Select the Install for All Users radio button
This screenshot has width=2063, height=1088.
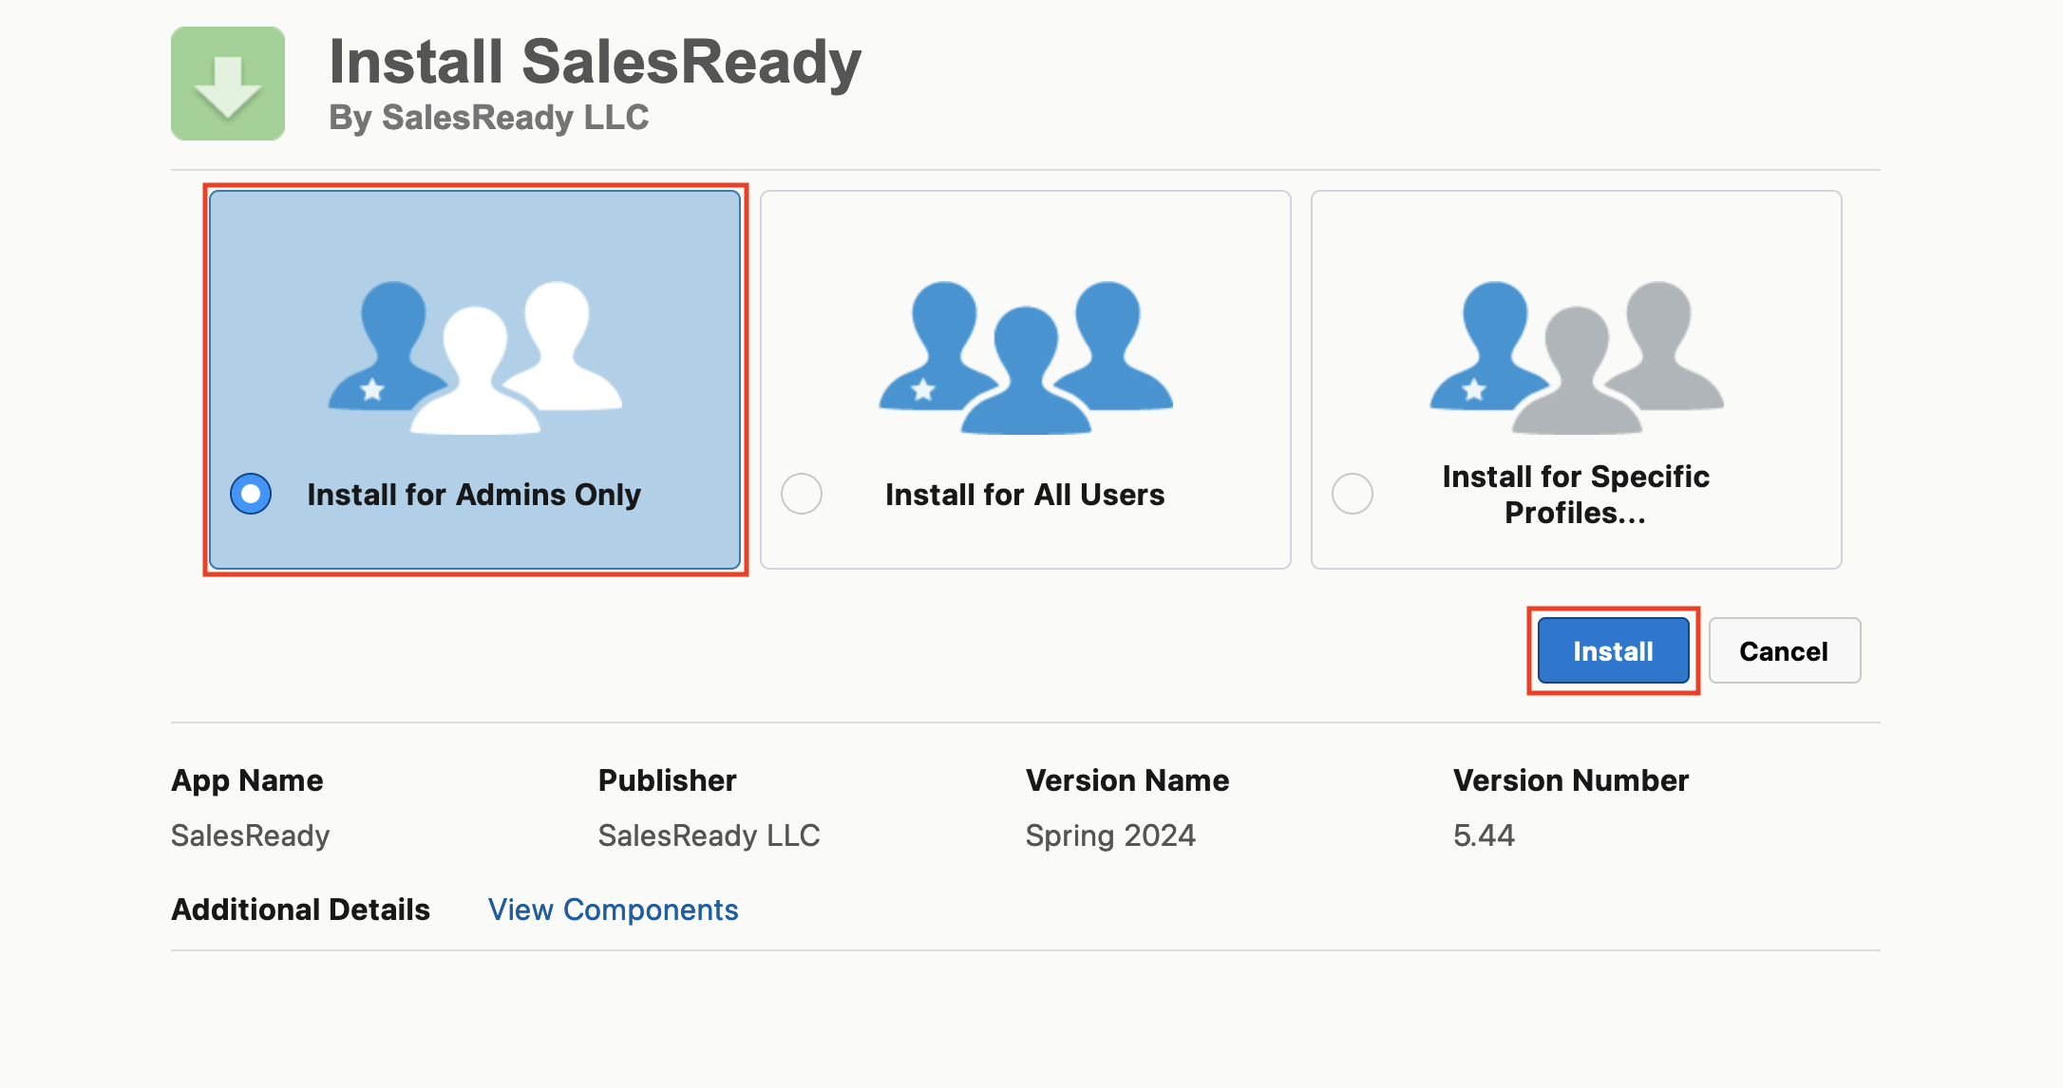click(x=802, y=494)
